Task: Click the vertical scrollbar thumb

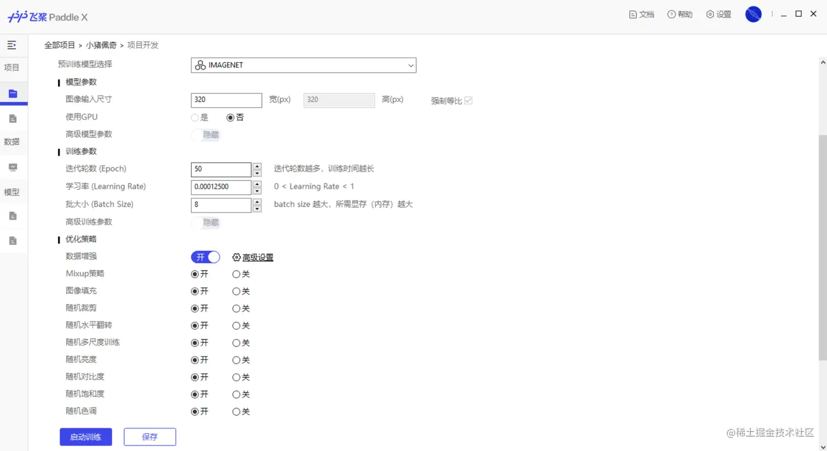Action: pos(823,247)
